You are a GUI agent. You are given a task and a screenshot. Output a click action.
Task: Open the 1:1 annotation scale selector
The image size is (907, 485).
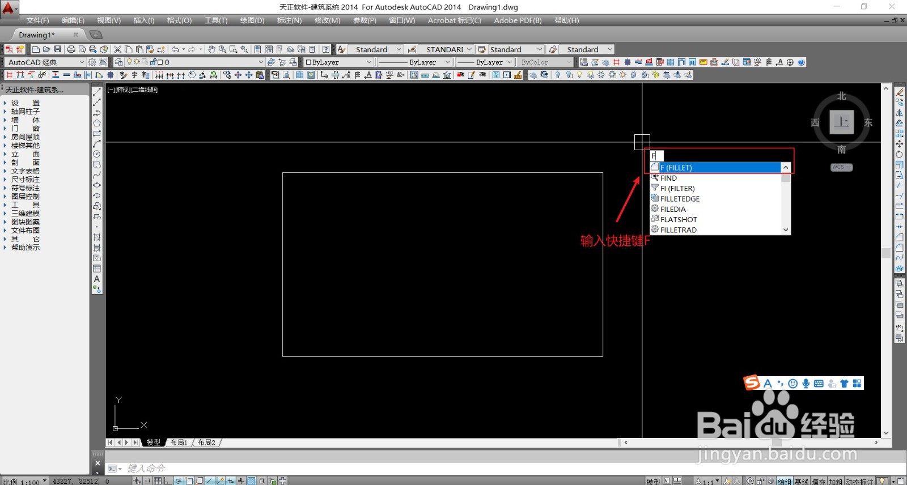pos(707,481)
